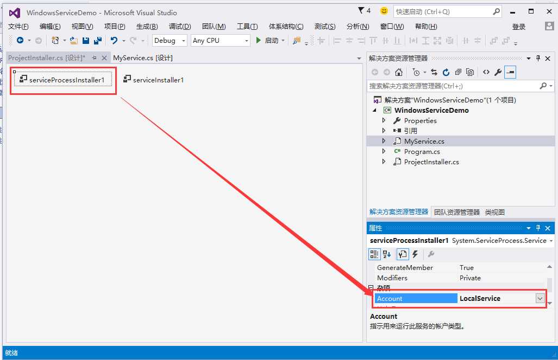
Task: Click the Sync with Active Document icon
Action: (434, 73)
